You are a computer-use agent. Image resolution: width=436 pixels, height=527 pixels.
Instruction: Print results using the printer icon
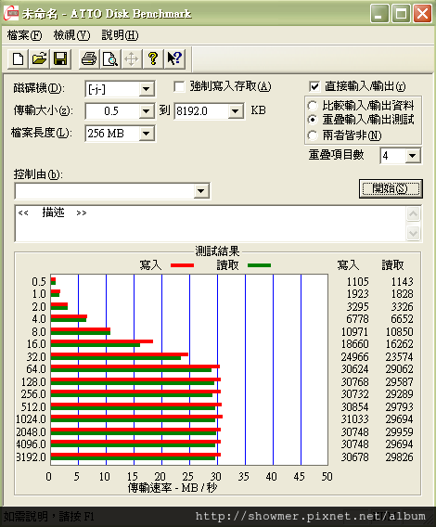click(89, 58)
